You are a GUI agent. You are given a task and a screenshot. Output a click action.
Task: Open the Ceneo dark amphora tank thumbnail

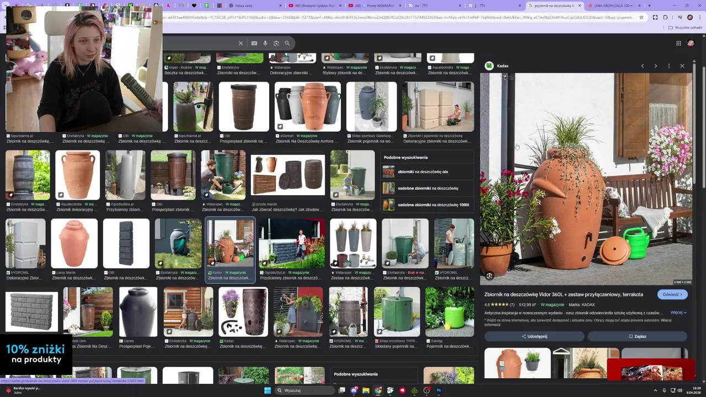[138, 312]
